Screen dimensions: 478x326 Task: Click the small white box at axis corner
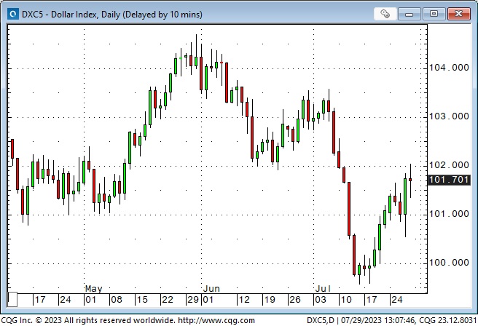(12, 300)
